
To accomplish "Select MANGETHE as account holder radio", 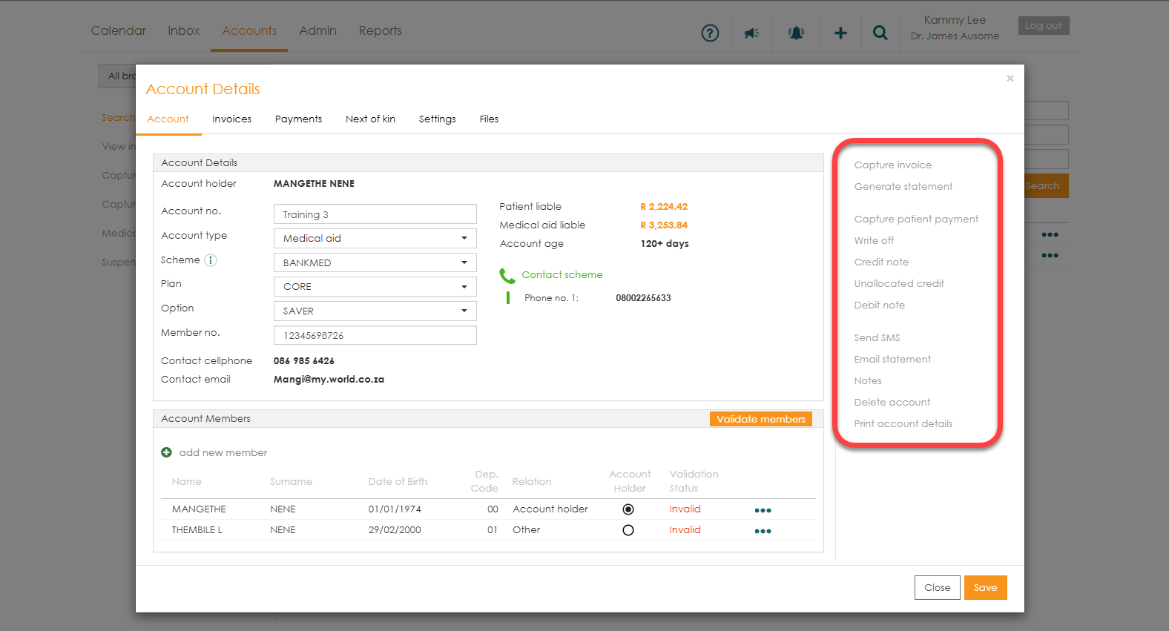I will pyautogui.click(x=628, y=509).
